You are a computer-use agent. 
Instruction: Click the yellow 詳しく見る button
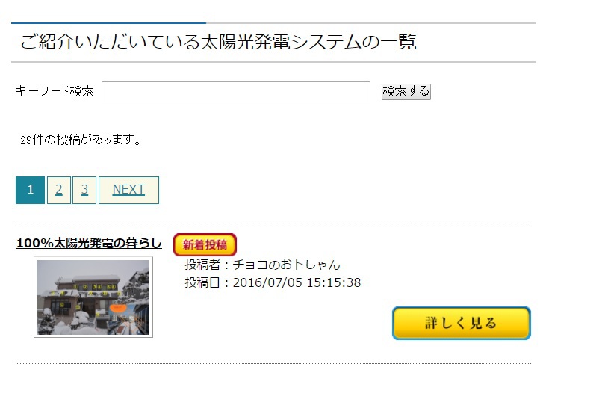coord(462,323)
